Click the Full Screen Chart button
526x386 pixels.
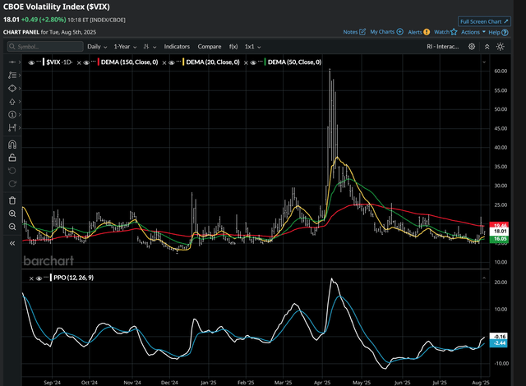click(484, 21)
